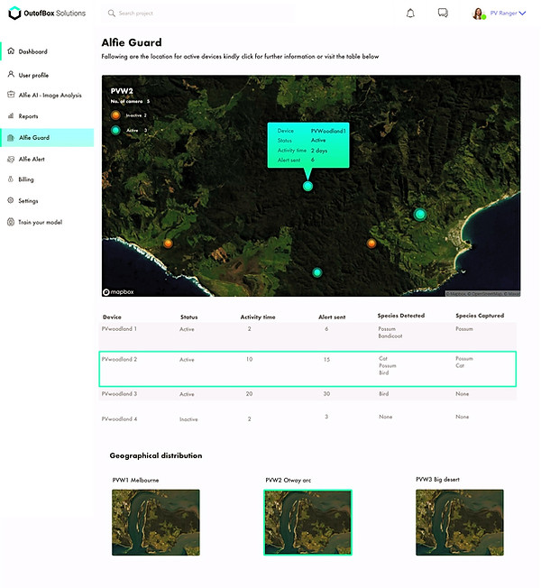Open Train your model page
The height and width of the screenshot is (588, 541).
(x=40, y=222)
